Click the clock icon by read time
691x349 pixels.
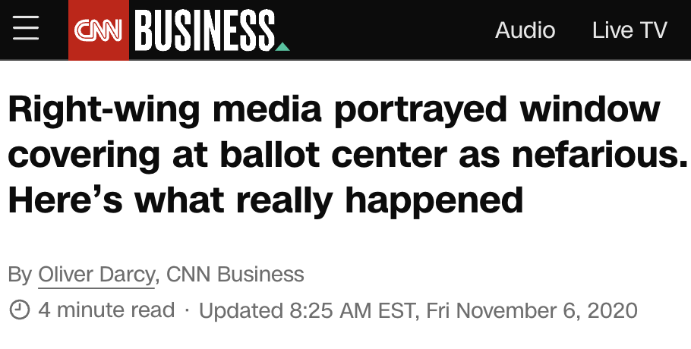19,310
